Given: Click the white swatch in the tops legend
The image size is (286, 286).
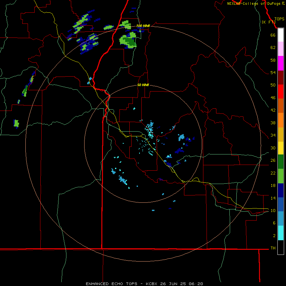Looking at the screenshot, I should point(281,35).
